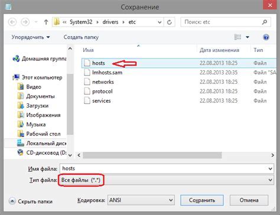
Task: Click the lmhosts.sam file icon
Action: [x=87, y=73]
